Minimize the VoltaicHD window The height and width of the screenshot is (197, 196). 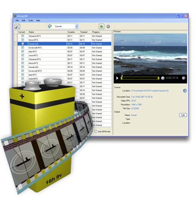(178, 16)
